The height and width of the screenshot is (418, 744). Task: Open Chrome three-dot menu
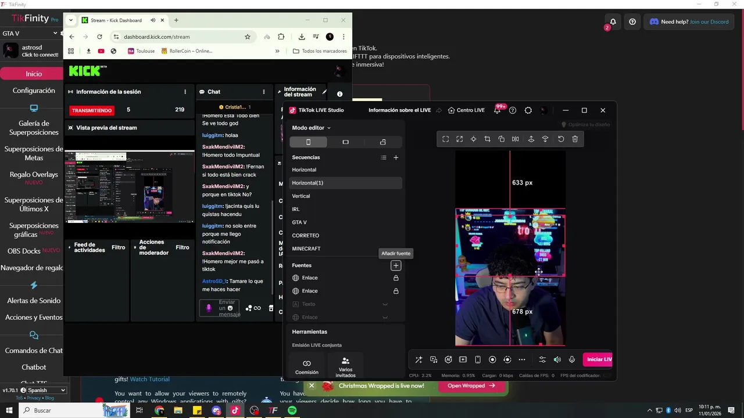pyautogui.click(x=344, y=37)
